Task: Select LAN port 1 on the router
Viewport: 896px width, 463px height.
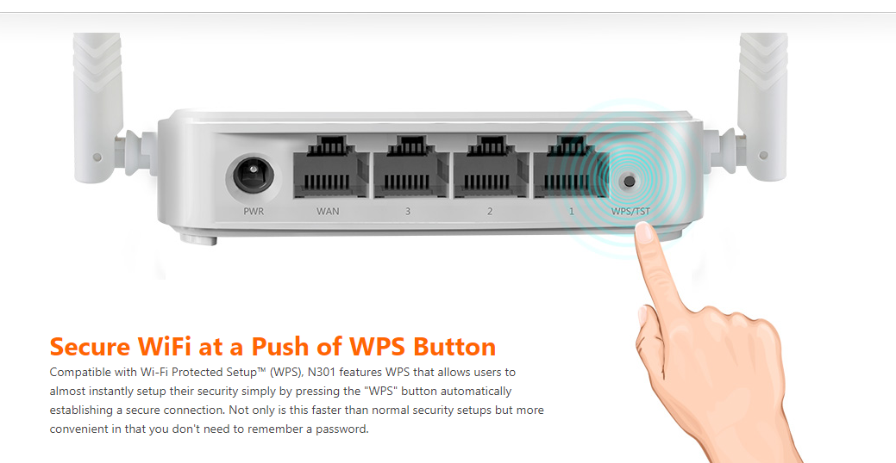Action: pos(570,167)
